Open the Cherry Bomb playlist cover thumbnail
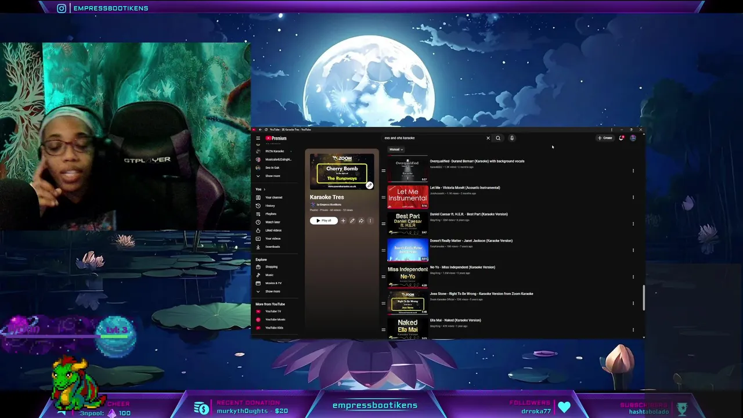The image size is (743, 418). pos(342,172)
